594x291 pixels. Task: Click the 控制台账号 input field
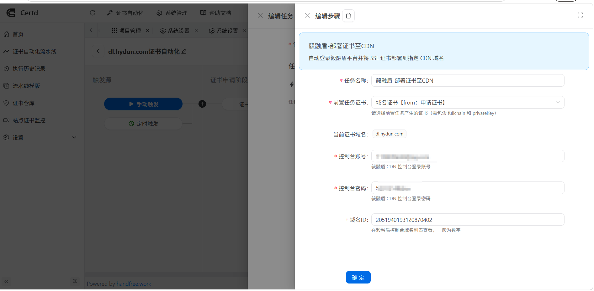tap(468, 156)
